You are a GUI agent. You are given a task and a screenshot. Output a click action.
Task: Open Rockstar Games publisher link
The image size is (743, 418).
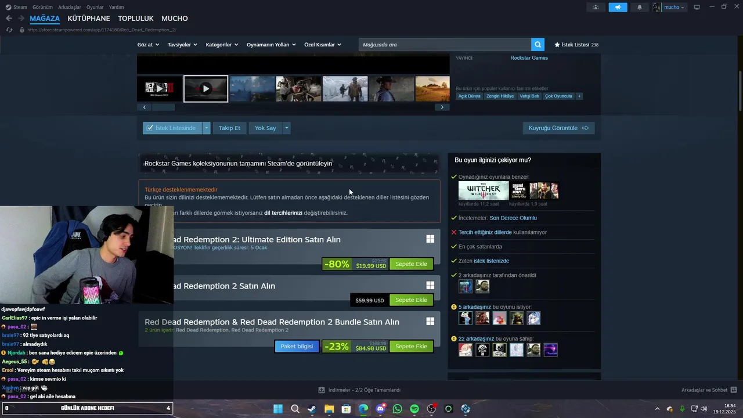point(529,58)
